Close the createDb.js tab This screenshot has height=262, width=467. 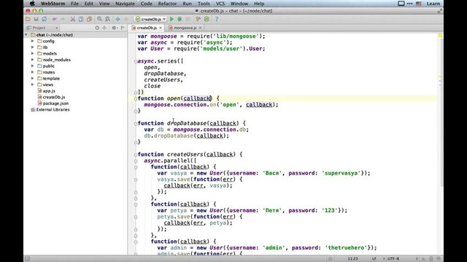point(161,28)
